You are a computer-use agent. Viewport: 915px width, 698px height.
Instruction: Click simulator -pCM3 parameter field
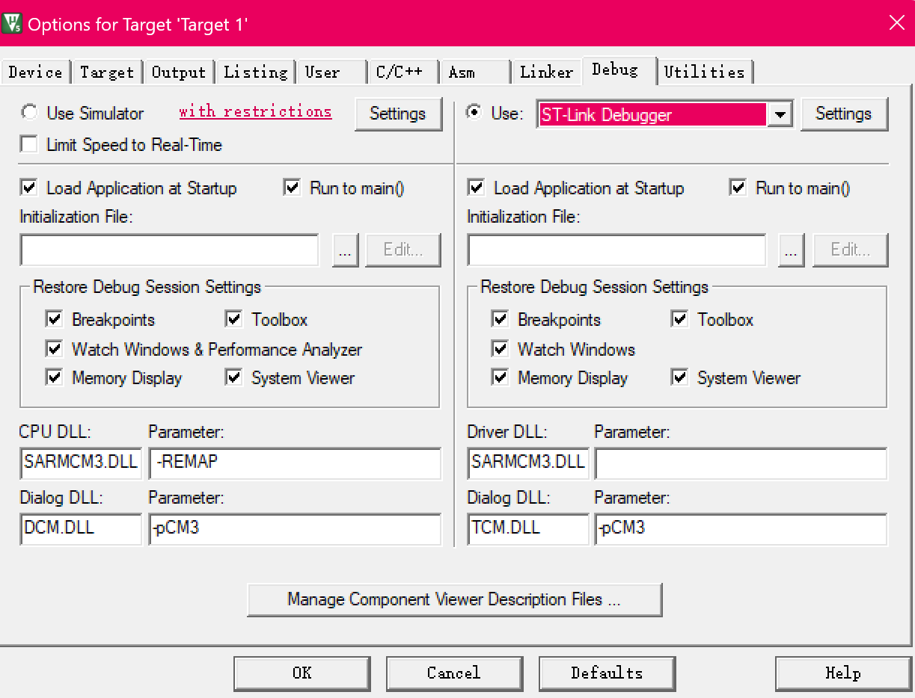coord(296,528)
